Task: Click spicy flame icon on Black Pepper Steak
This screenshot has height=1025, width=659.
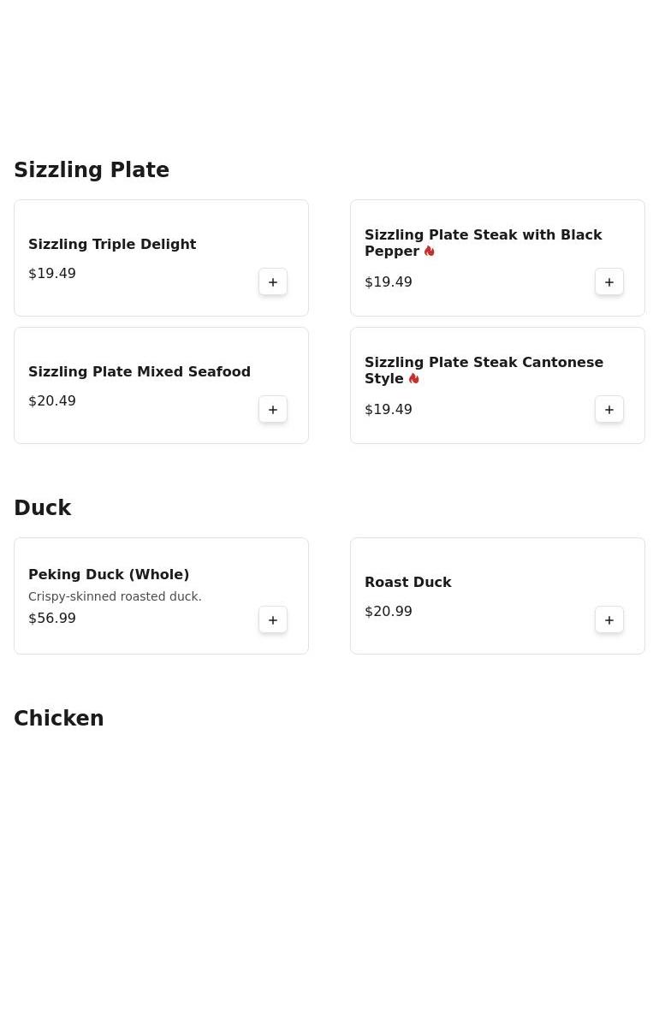Action: 430,252
